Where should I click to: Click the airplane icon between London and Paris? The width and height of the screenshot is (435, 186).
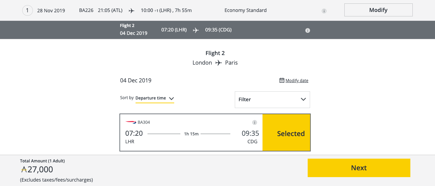pyautogui.click(x=218, y=63)
